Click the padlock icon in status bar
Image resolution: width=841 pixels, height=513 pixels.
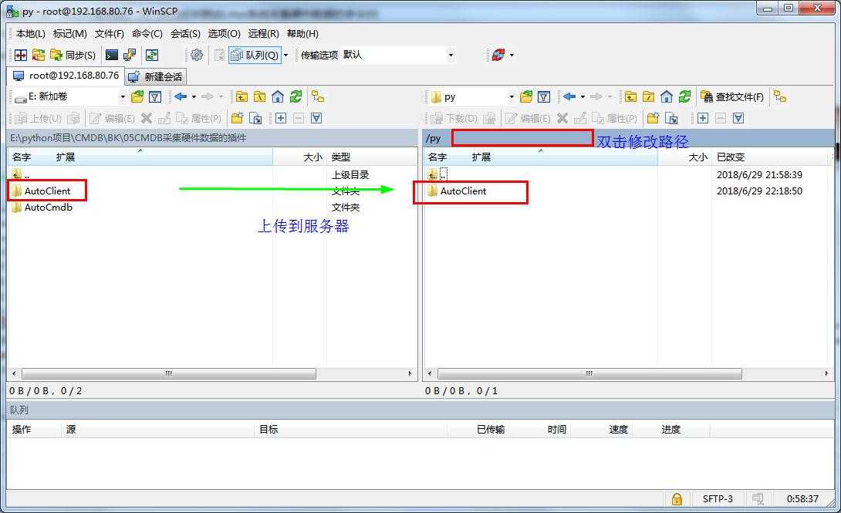pyautogui.click(x=677, y=499)
